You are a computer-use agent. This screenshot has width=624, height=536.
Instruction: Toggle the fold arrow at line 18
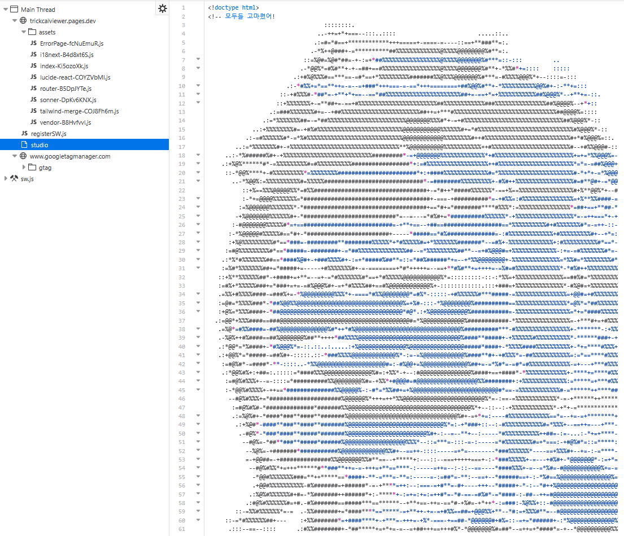[198, 155]
